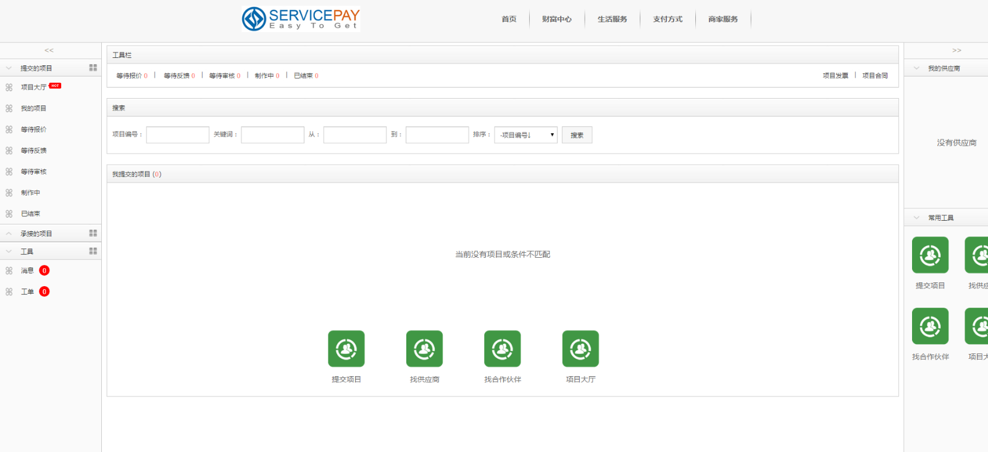Open 找供应商 green icon in main panel
988x452 pixels.
424,349
